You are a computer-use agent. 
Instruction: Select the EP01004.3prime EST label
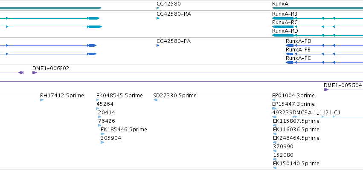tap(293, 96)
